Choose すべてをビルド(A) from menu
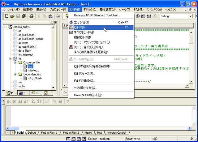This screenshot has width=198, height=142. tap(101, 32)
